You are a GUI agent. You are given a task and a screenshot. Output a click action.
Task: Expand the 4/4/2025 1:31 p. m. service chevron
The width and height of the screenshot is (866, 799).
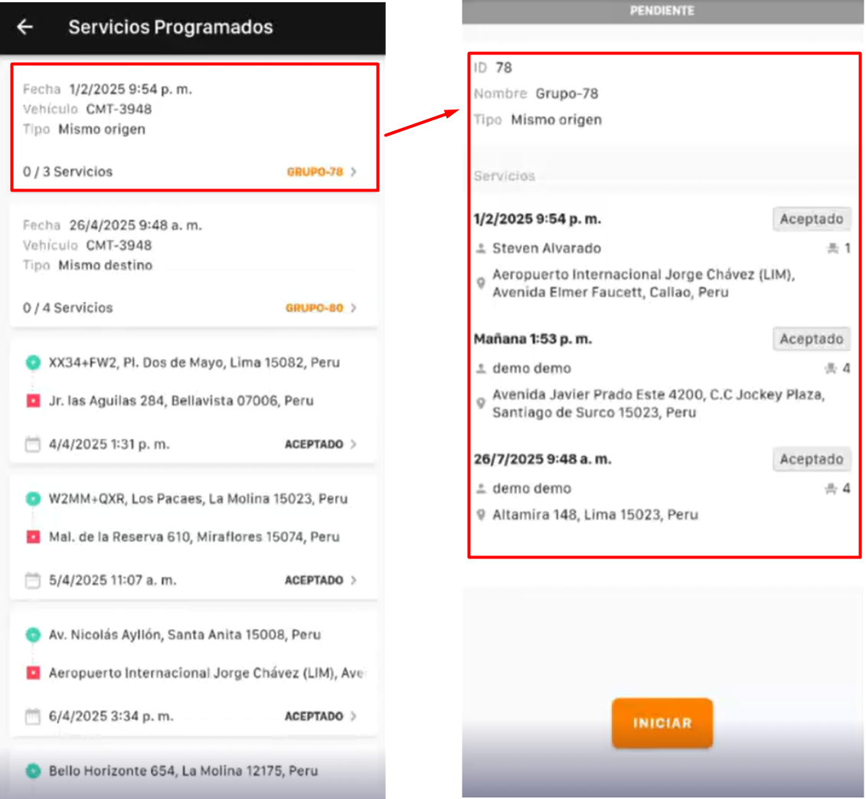(x=354, y=444)
